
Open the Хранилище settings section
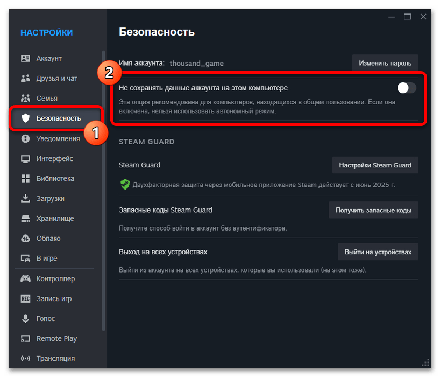pos(55,219)
